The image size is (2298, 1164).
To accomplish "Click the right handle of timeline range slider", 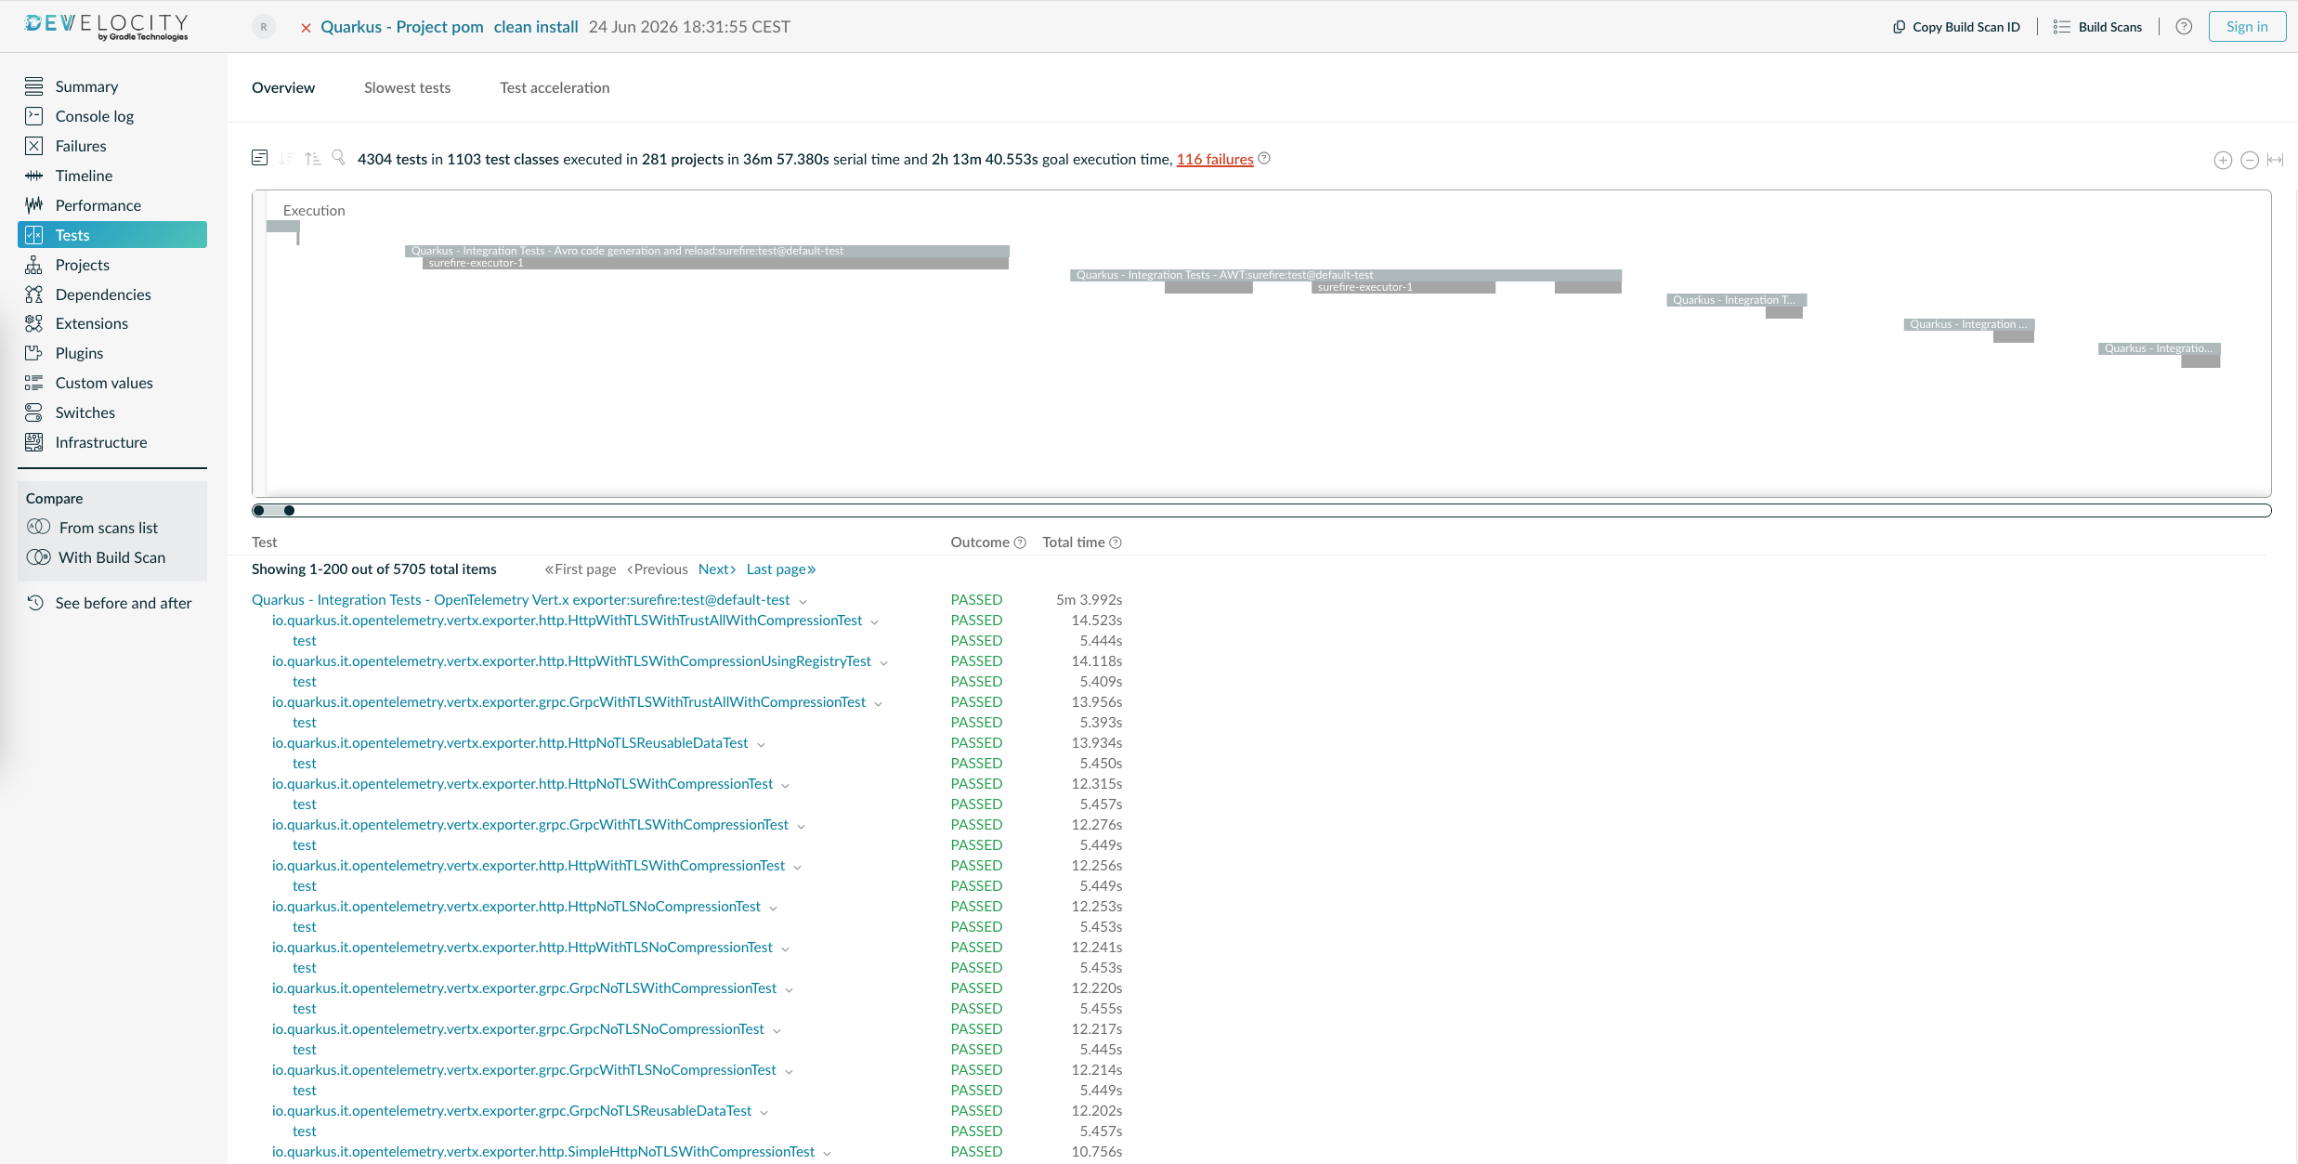I will [289, 510].
